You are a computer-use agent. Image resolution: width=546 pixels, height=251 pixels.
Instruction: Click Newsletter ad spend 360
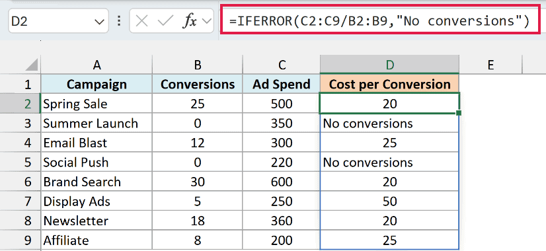pyautogui.click(x=282, y=221)
